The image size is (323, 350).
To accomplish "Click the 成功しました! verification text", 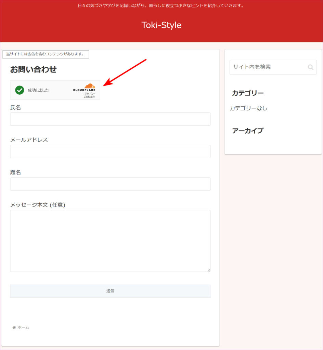I will click(x=39, y=91).
